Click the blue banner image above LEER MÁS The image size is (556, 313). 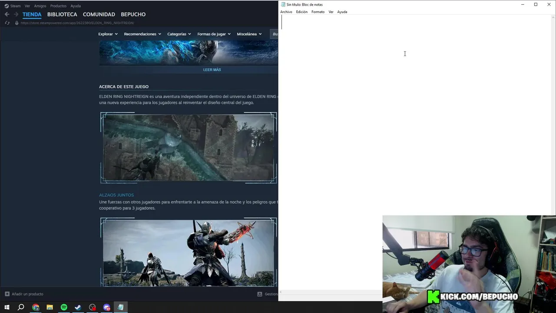[189, 53]
